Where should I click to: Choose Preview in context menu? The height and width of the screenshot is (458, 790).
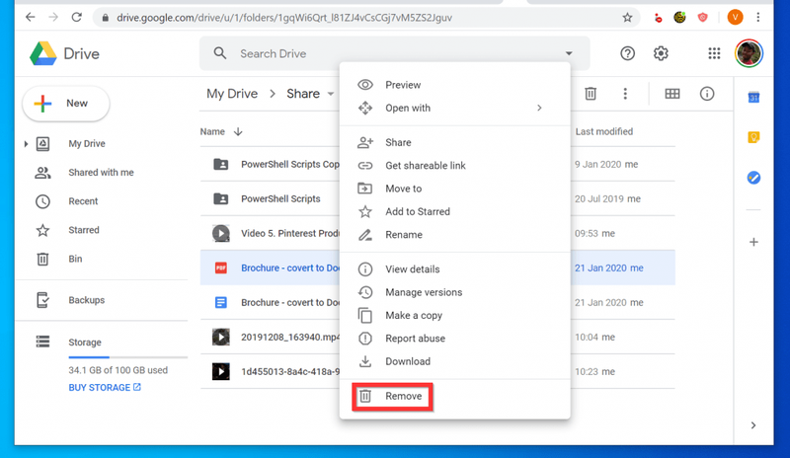coord(455,85)
